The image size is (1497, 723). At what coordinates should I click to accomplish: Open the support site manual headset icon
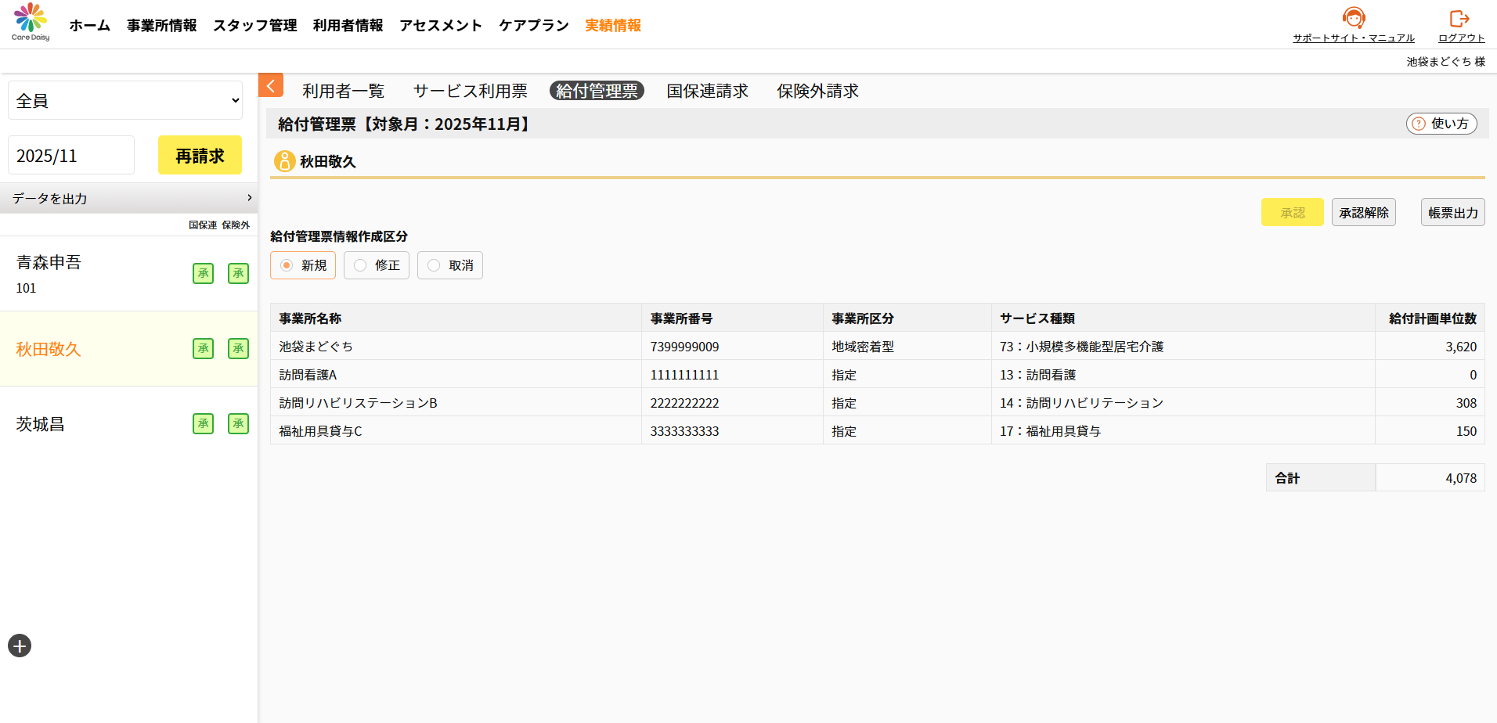(1353, 18)
